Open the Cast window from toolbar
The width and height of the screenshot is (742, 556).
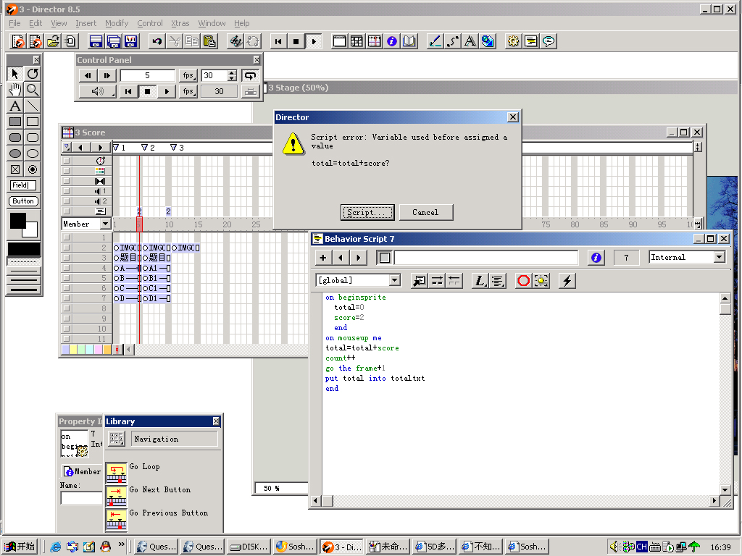(357, 41)
